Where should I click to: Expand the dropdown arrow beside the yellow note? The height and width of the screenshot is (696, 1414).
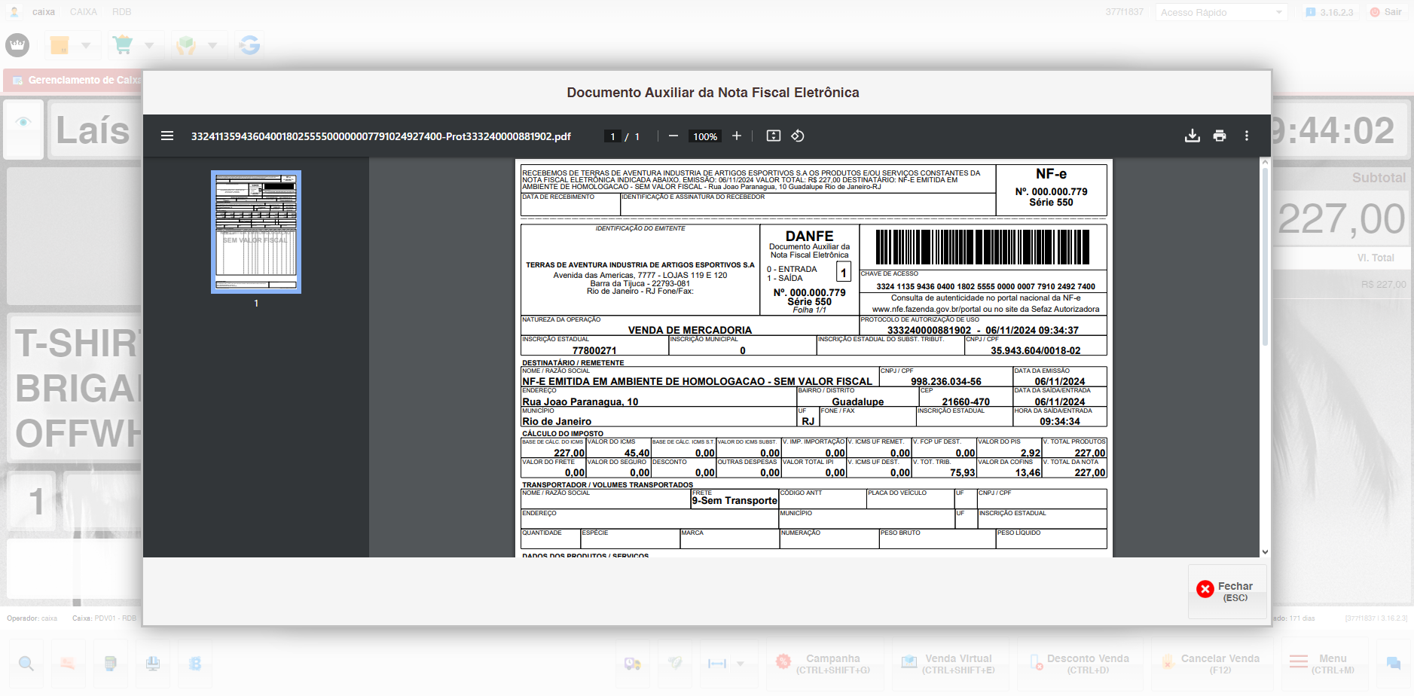coord(86,46)
